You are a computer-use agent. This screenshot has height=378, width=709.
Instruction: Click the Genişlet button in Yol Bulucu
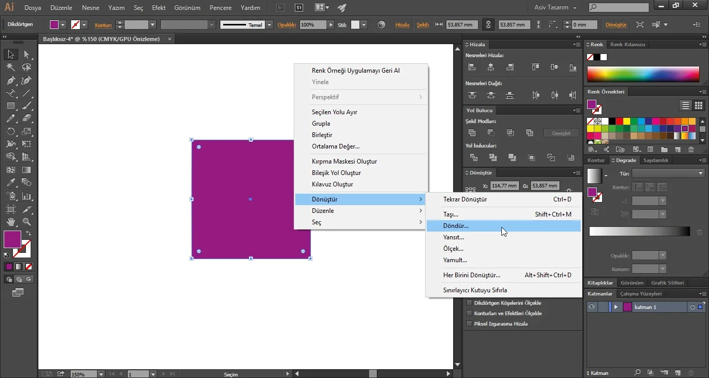pos(561,133)
